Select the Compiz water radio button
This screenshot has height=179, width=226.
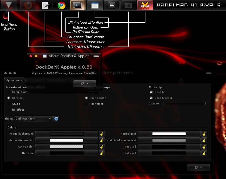[x=9, y=92]
